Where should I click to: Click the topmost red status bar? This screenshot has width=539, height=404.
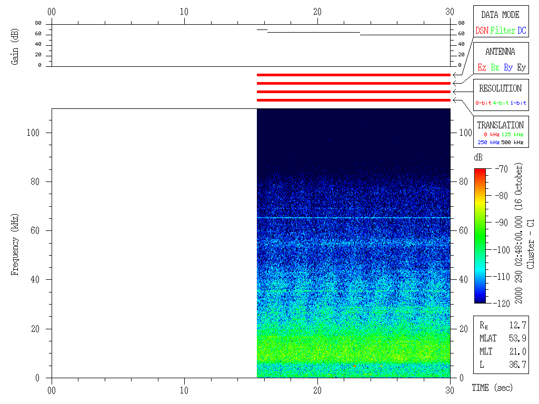coord(353,75)
